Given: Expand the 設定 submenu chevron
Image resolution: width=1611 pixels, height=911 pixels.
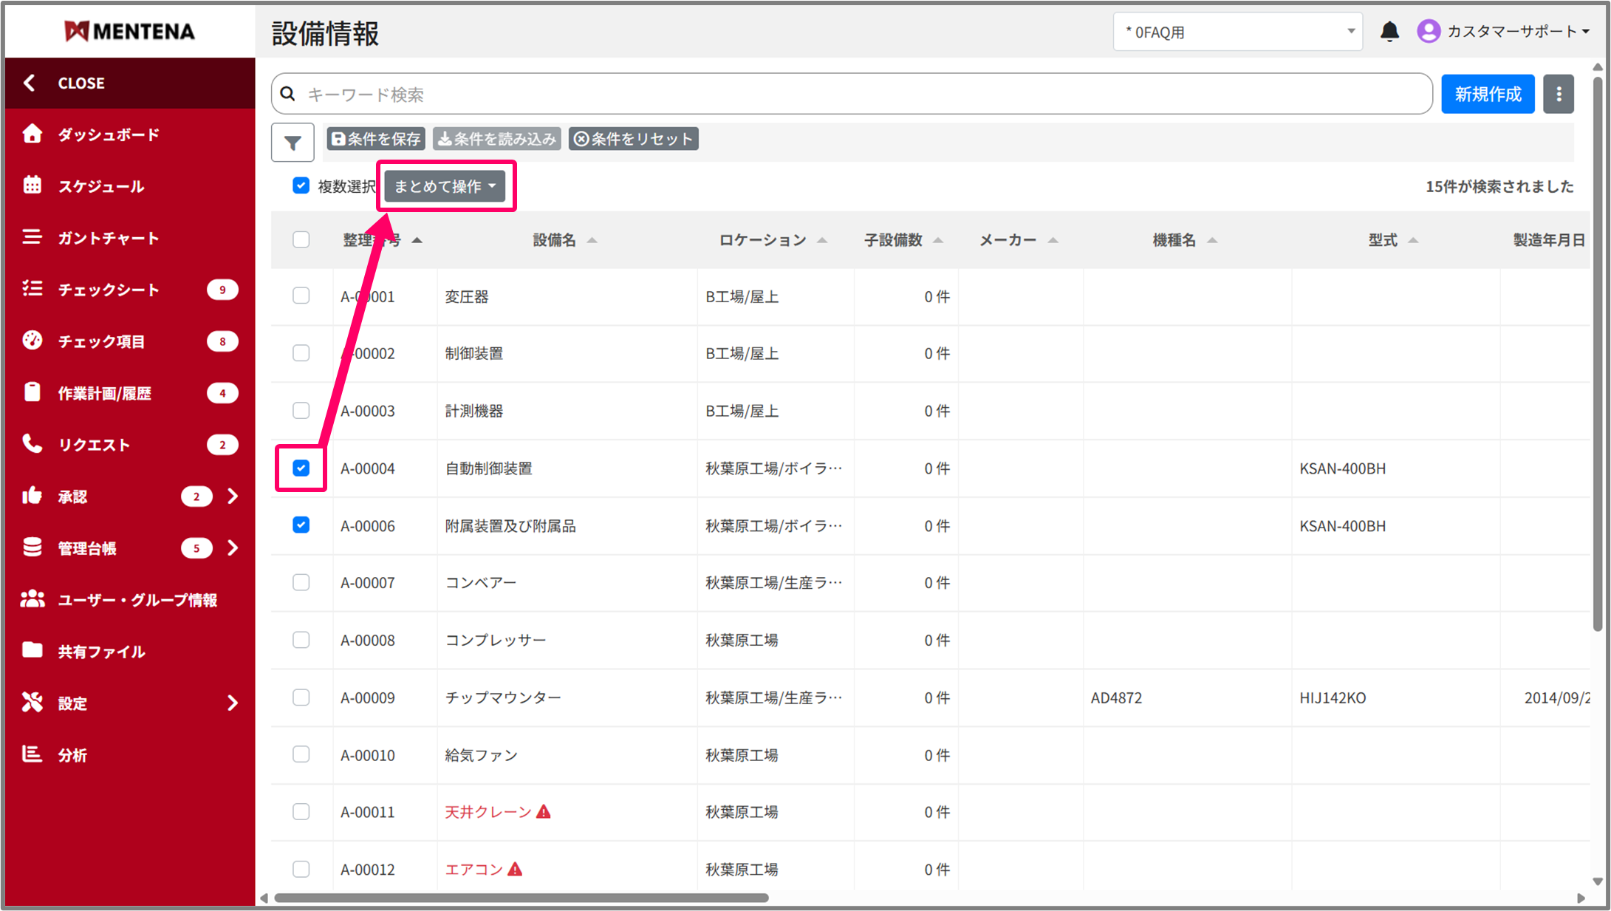Looking at the screenshot, I should click(233, 703).
